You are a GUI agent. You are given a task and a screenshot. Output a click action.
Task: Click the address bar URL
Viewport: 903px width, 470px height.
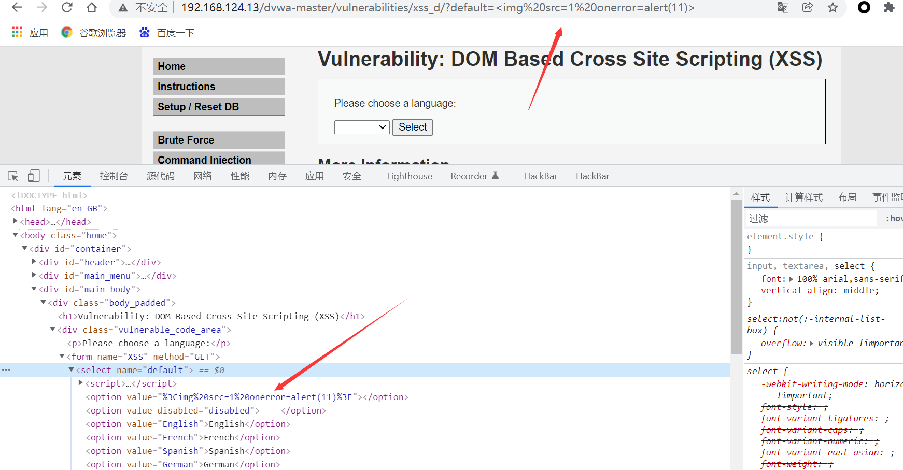(438, 8)
